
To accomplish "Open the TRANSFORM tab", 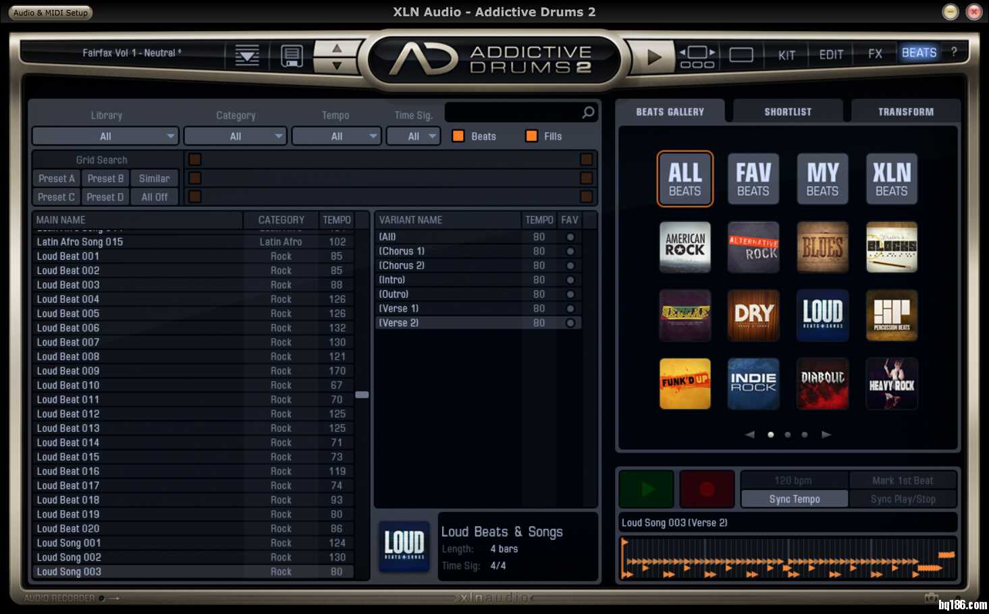I will click(906, 112).
